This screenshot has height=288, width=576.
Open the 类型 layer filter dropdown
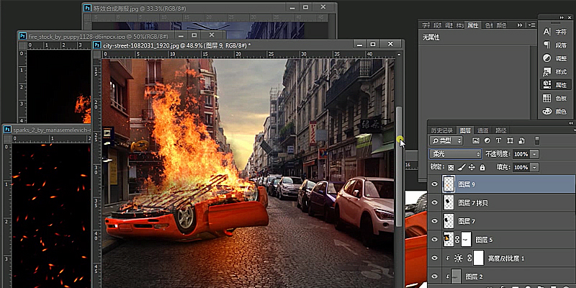[x=446, y=140]
